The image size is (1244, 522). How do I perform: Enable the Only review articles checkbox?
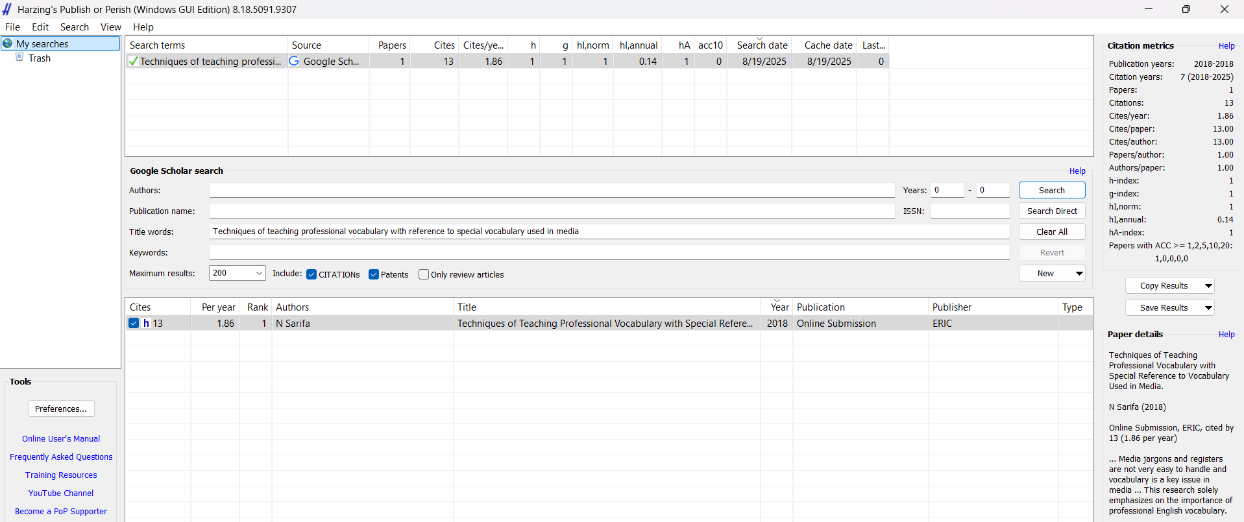[x=424, y=274]
